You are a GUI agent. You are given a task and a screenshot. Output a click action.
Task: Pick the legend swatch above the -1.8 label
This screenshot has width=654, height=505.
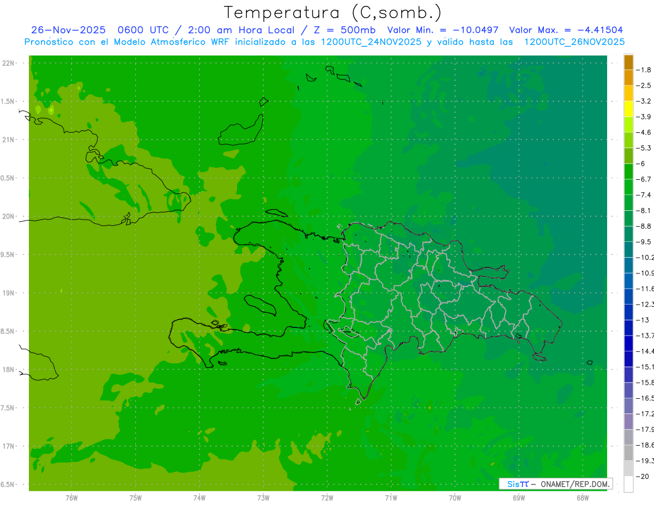pos(628,62)
